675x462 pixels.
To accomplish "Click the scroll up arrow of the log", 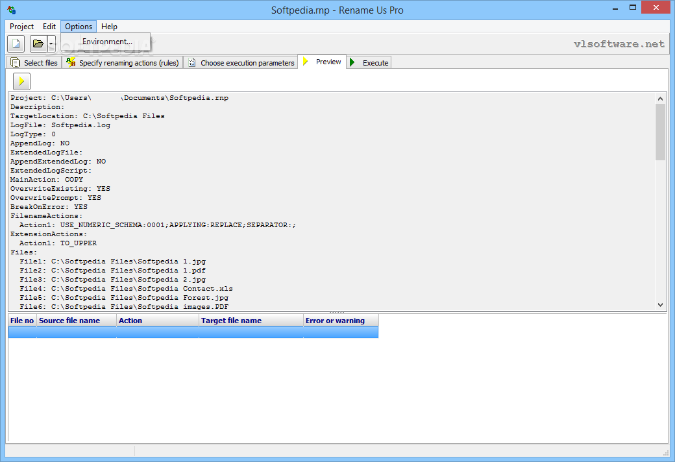I will tap(660, 99).
